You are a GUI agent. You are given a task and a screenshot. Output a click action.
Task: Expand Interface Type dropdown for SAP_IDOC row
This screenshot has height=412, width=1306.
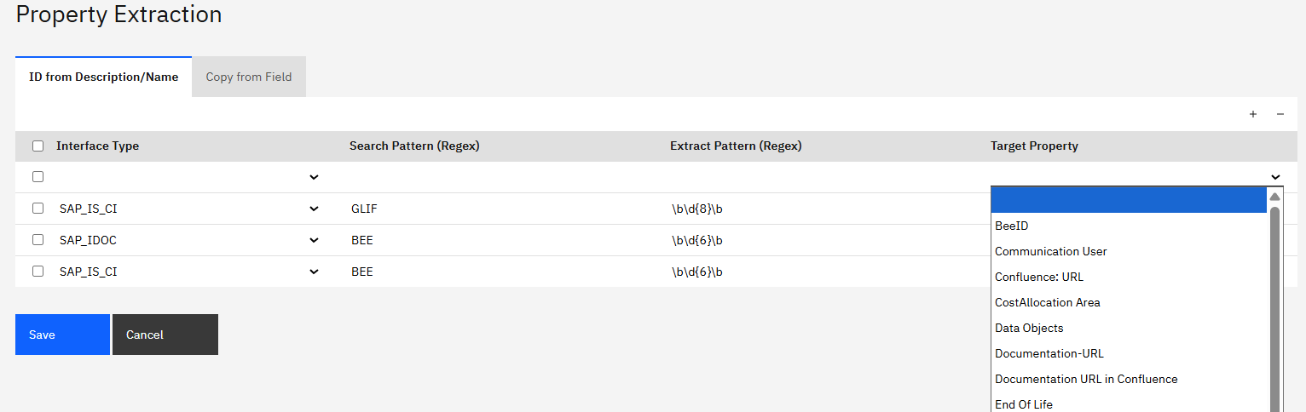(314, 240)
